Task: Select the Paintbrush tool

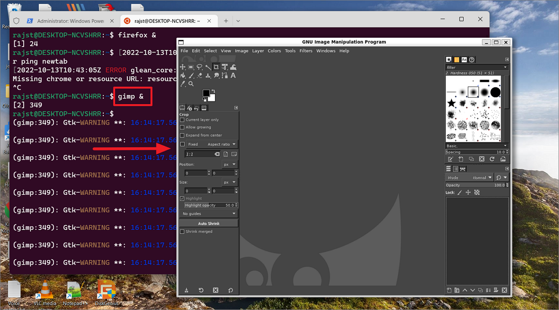Action: pos(191,75)
